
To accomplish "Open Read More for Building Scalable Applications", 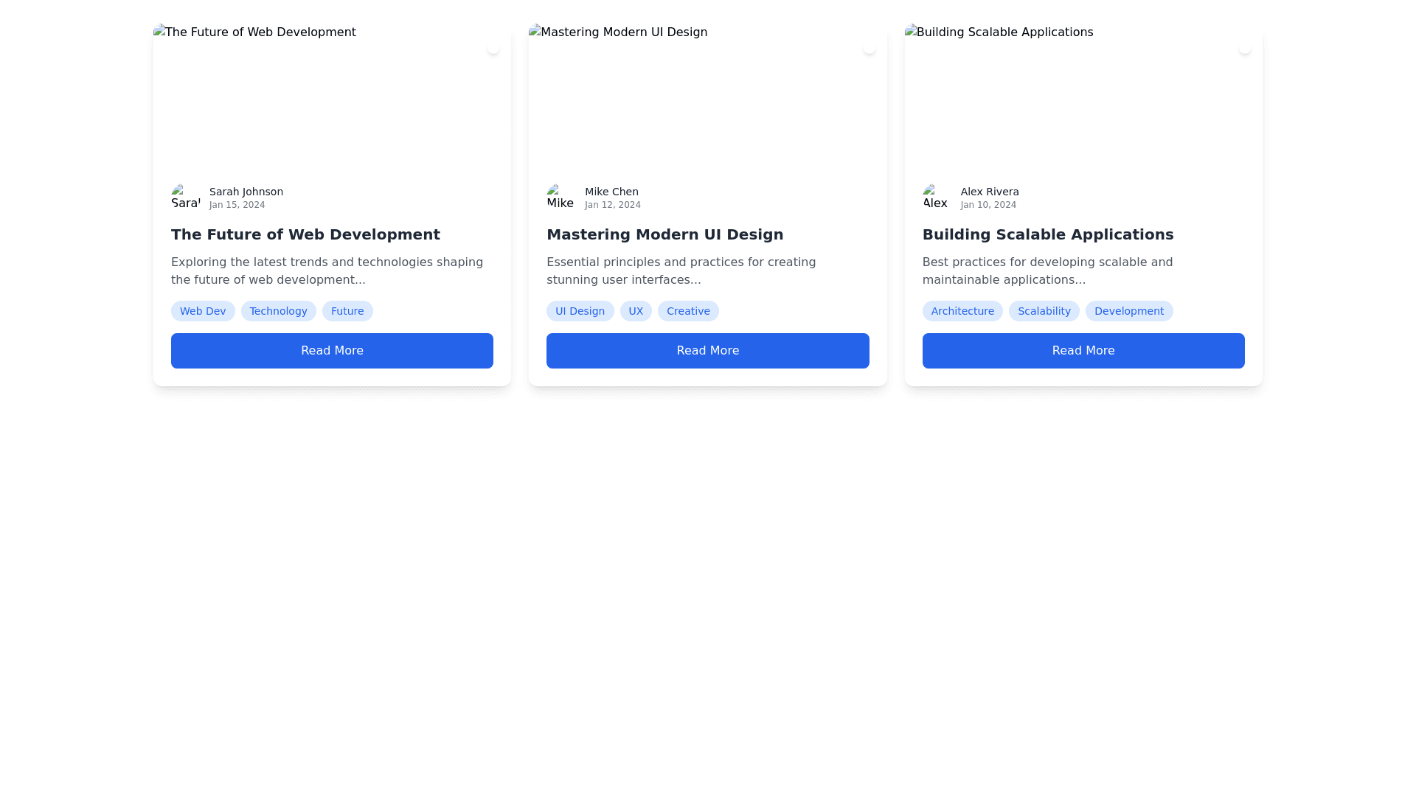I will 1083,351.
